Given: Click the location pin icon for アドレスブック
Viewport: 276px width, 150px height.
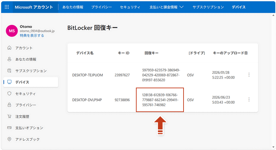Looking at the screenshot, I should click(9, 139).
